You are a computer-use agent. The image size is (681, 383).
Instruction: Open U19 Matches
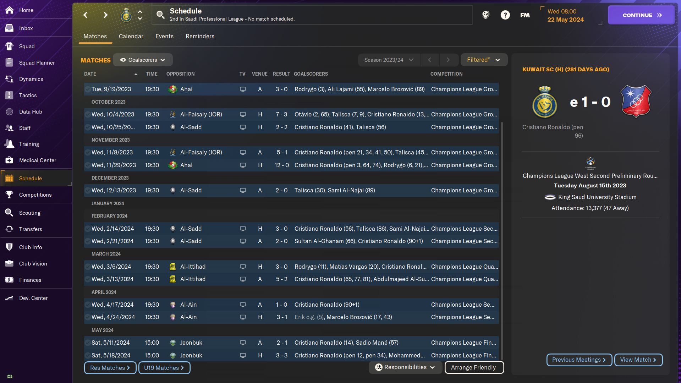point(164,368)
